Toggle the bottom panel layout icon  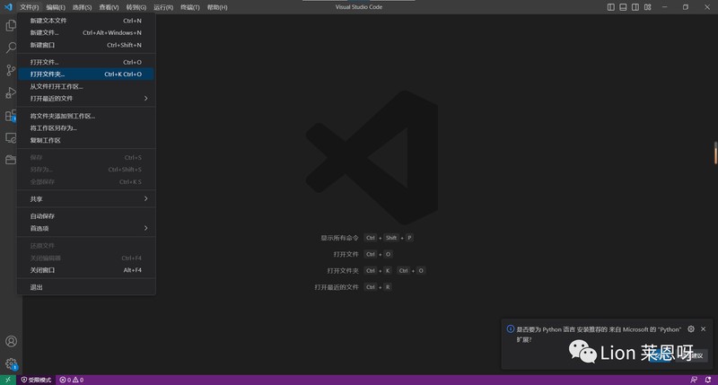click(x=623, y=7)
